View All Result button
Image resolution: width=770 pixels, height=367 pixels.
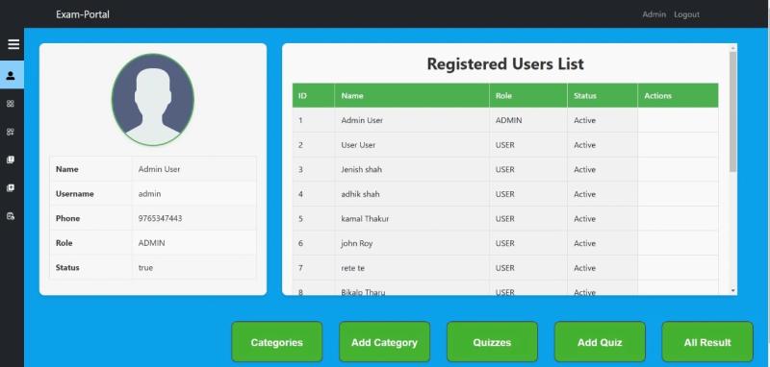(x=707, y=342)
